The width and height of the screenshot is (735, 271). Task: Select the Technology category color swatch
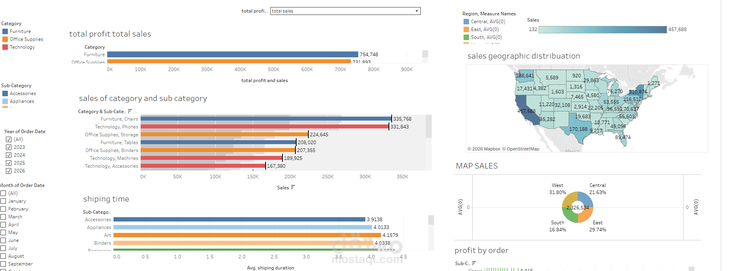coord(5,47)
